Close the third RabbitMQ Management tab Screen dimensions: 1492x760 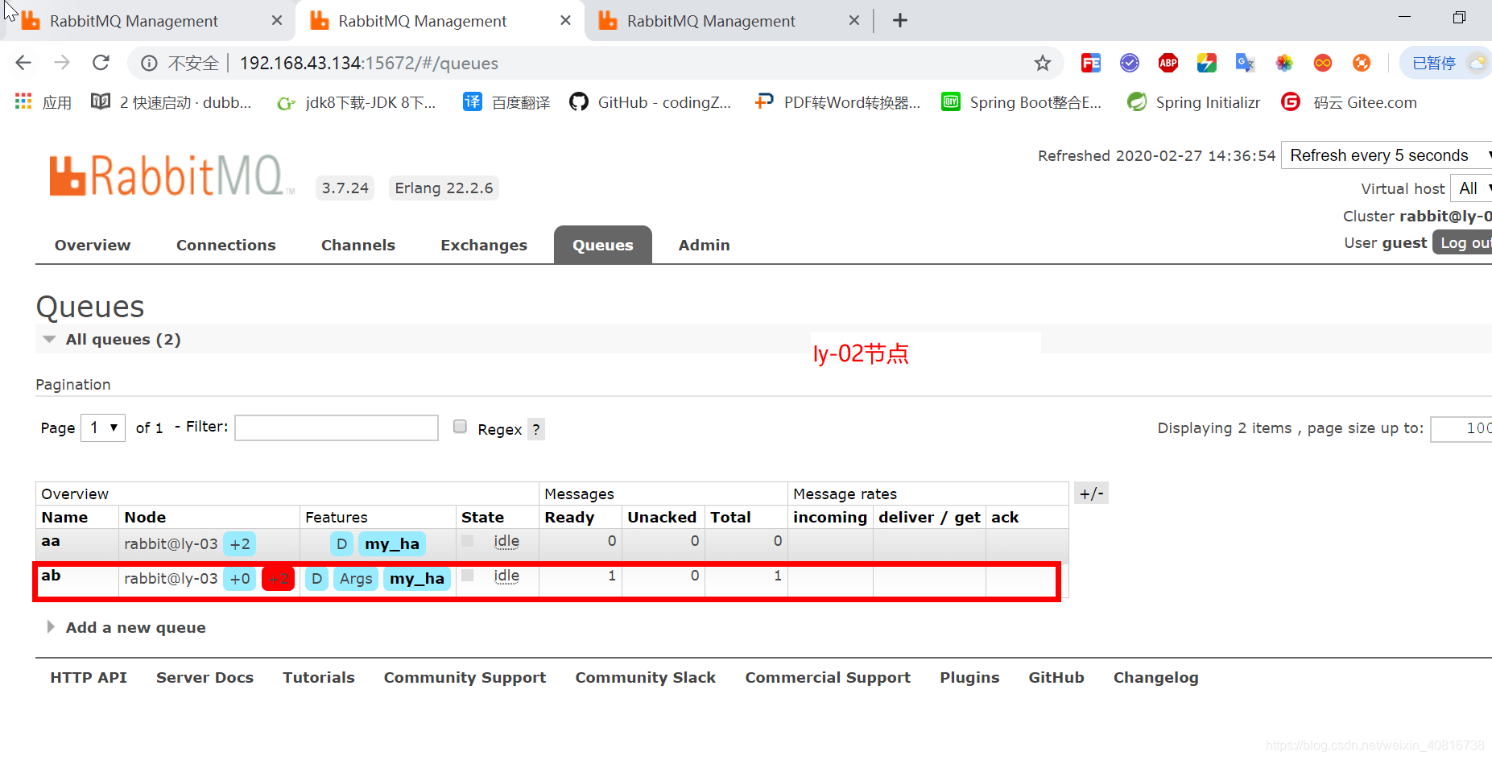coord(854,21)
